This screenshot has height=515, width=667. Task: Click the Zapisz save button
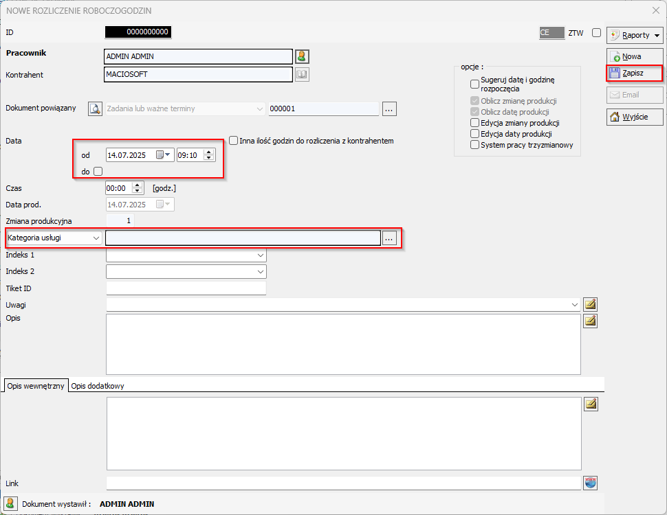pyautogui.click(x=634, y=73)
